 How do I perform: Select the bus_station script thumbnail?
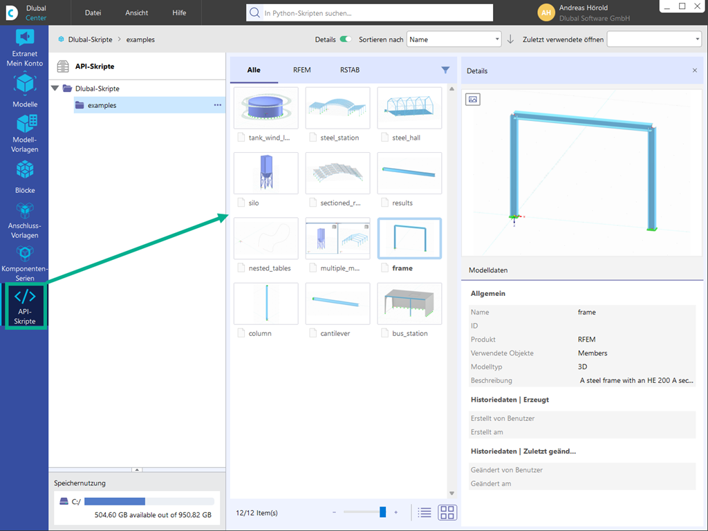click(x=409, y=304)
